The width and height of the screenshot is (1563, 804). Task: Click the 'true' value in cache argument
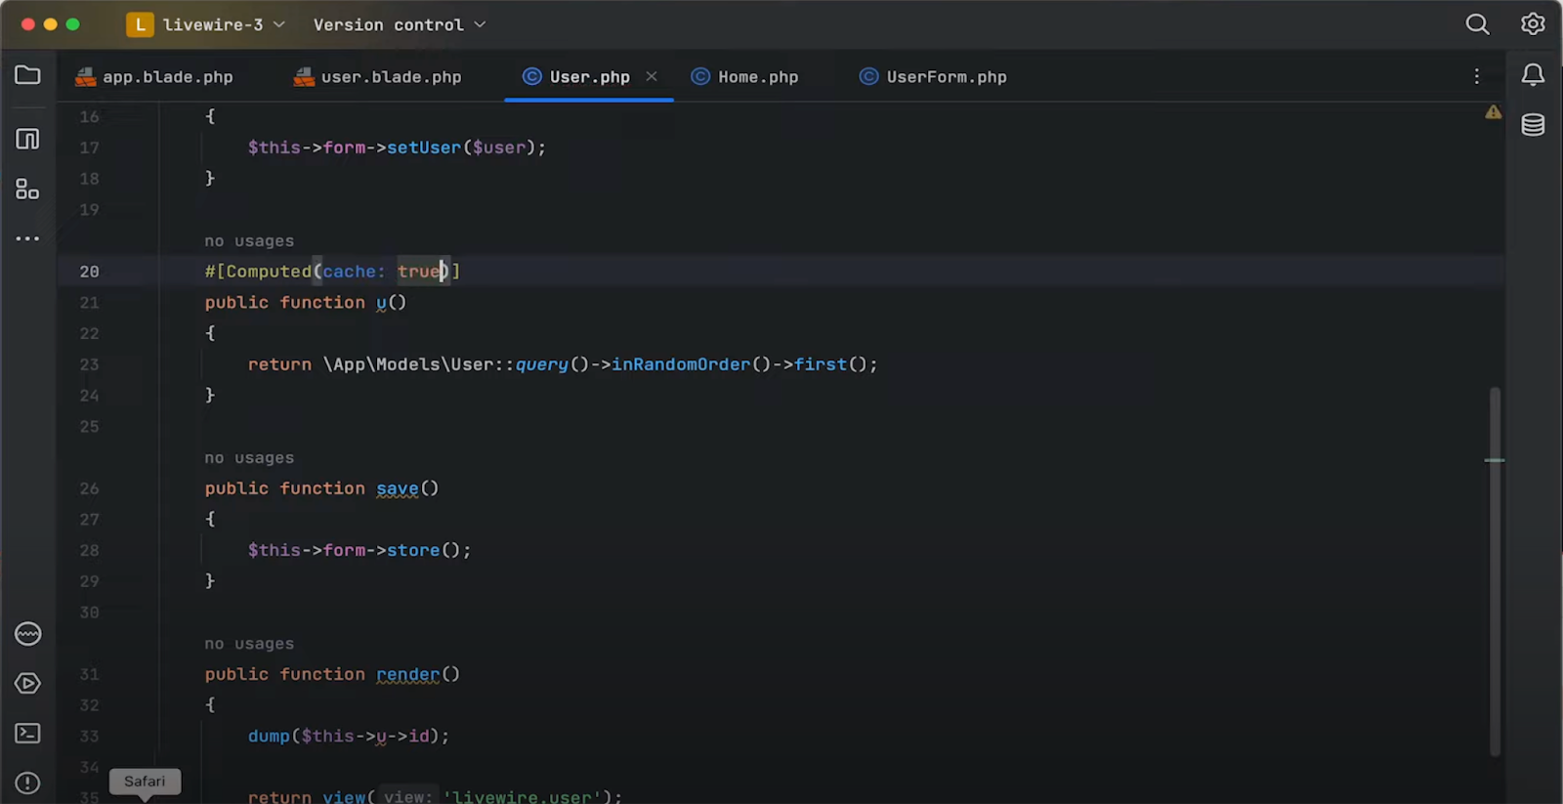(419, 272)
